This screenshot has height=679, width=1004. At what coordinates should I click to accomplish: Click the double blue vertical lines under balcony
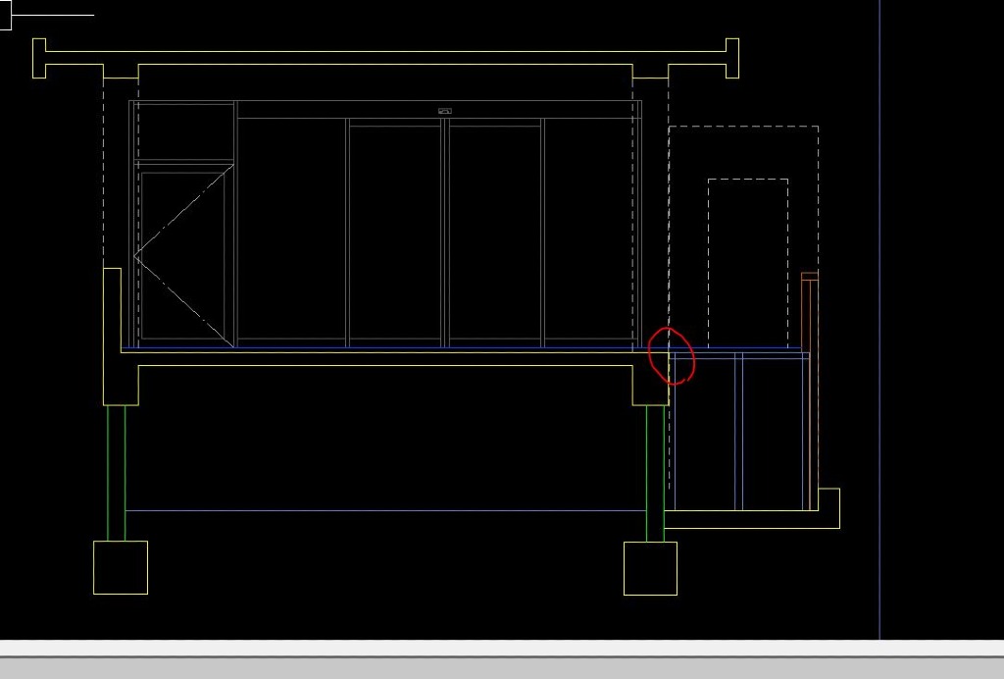[x=738, y=432]
